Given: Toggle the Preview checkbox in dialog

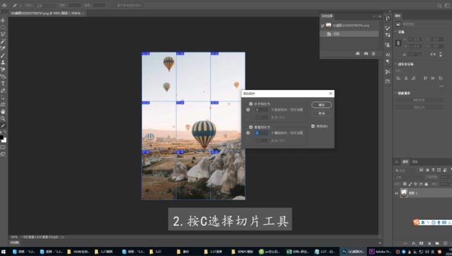Looking at the screenshot, I should 313,126.
